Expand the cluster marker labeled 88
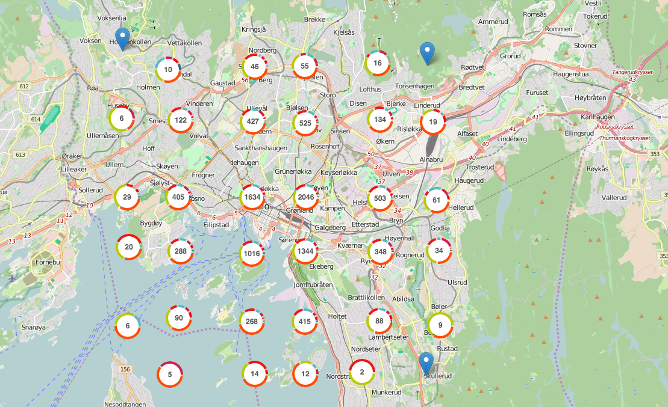 379,320
